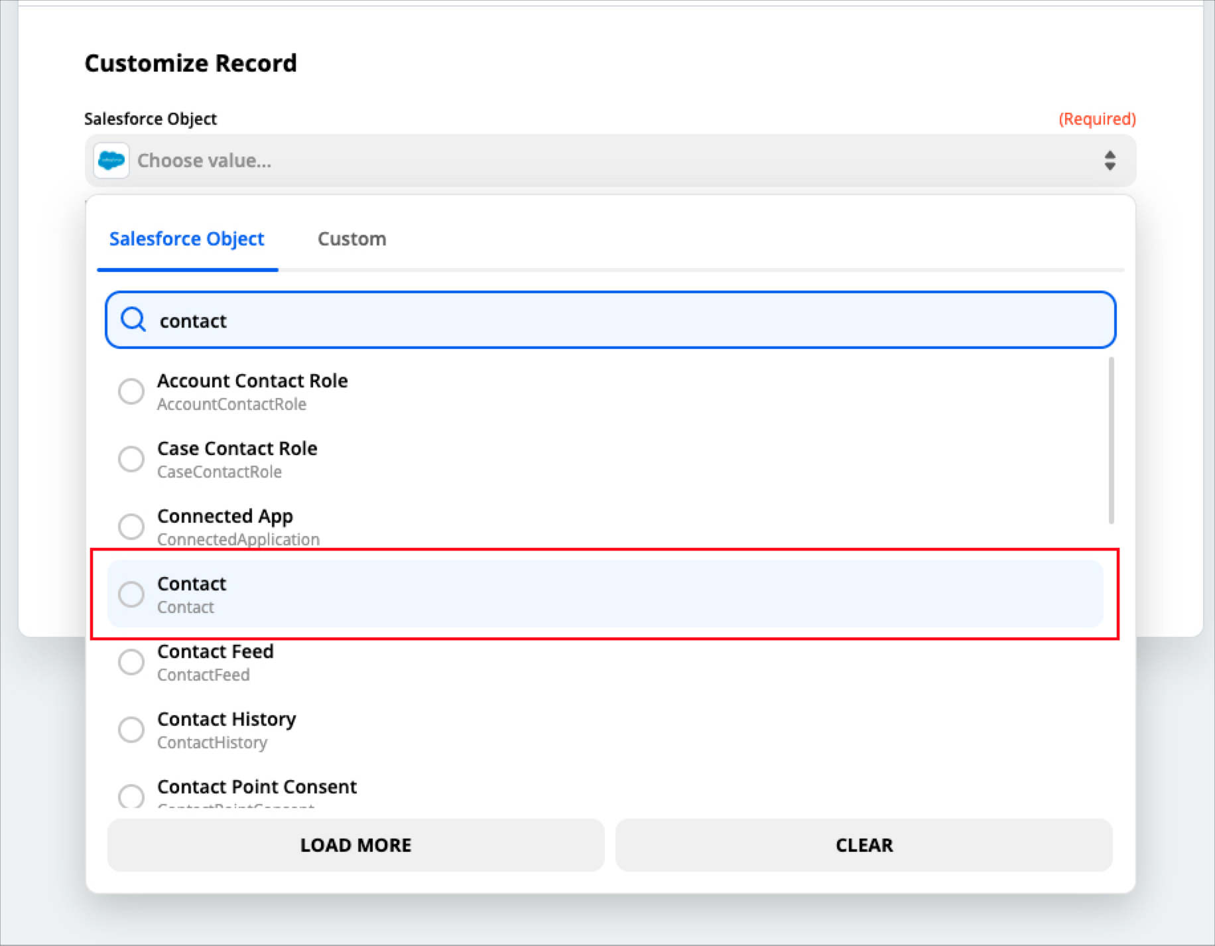Select the Case Contact Role radio button
Screen dimensions: 1215x946
point(131,459)
